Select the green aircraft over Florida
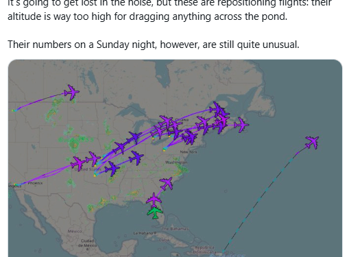The image size is (351, 257). coord(155,212)
